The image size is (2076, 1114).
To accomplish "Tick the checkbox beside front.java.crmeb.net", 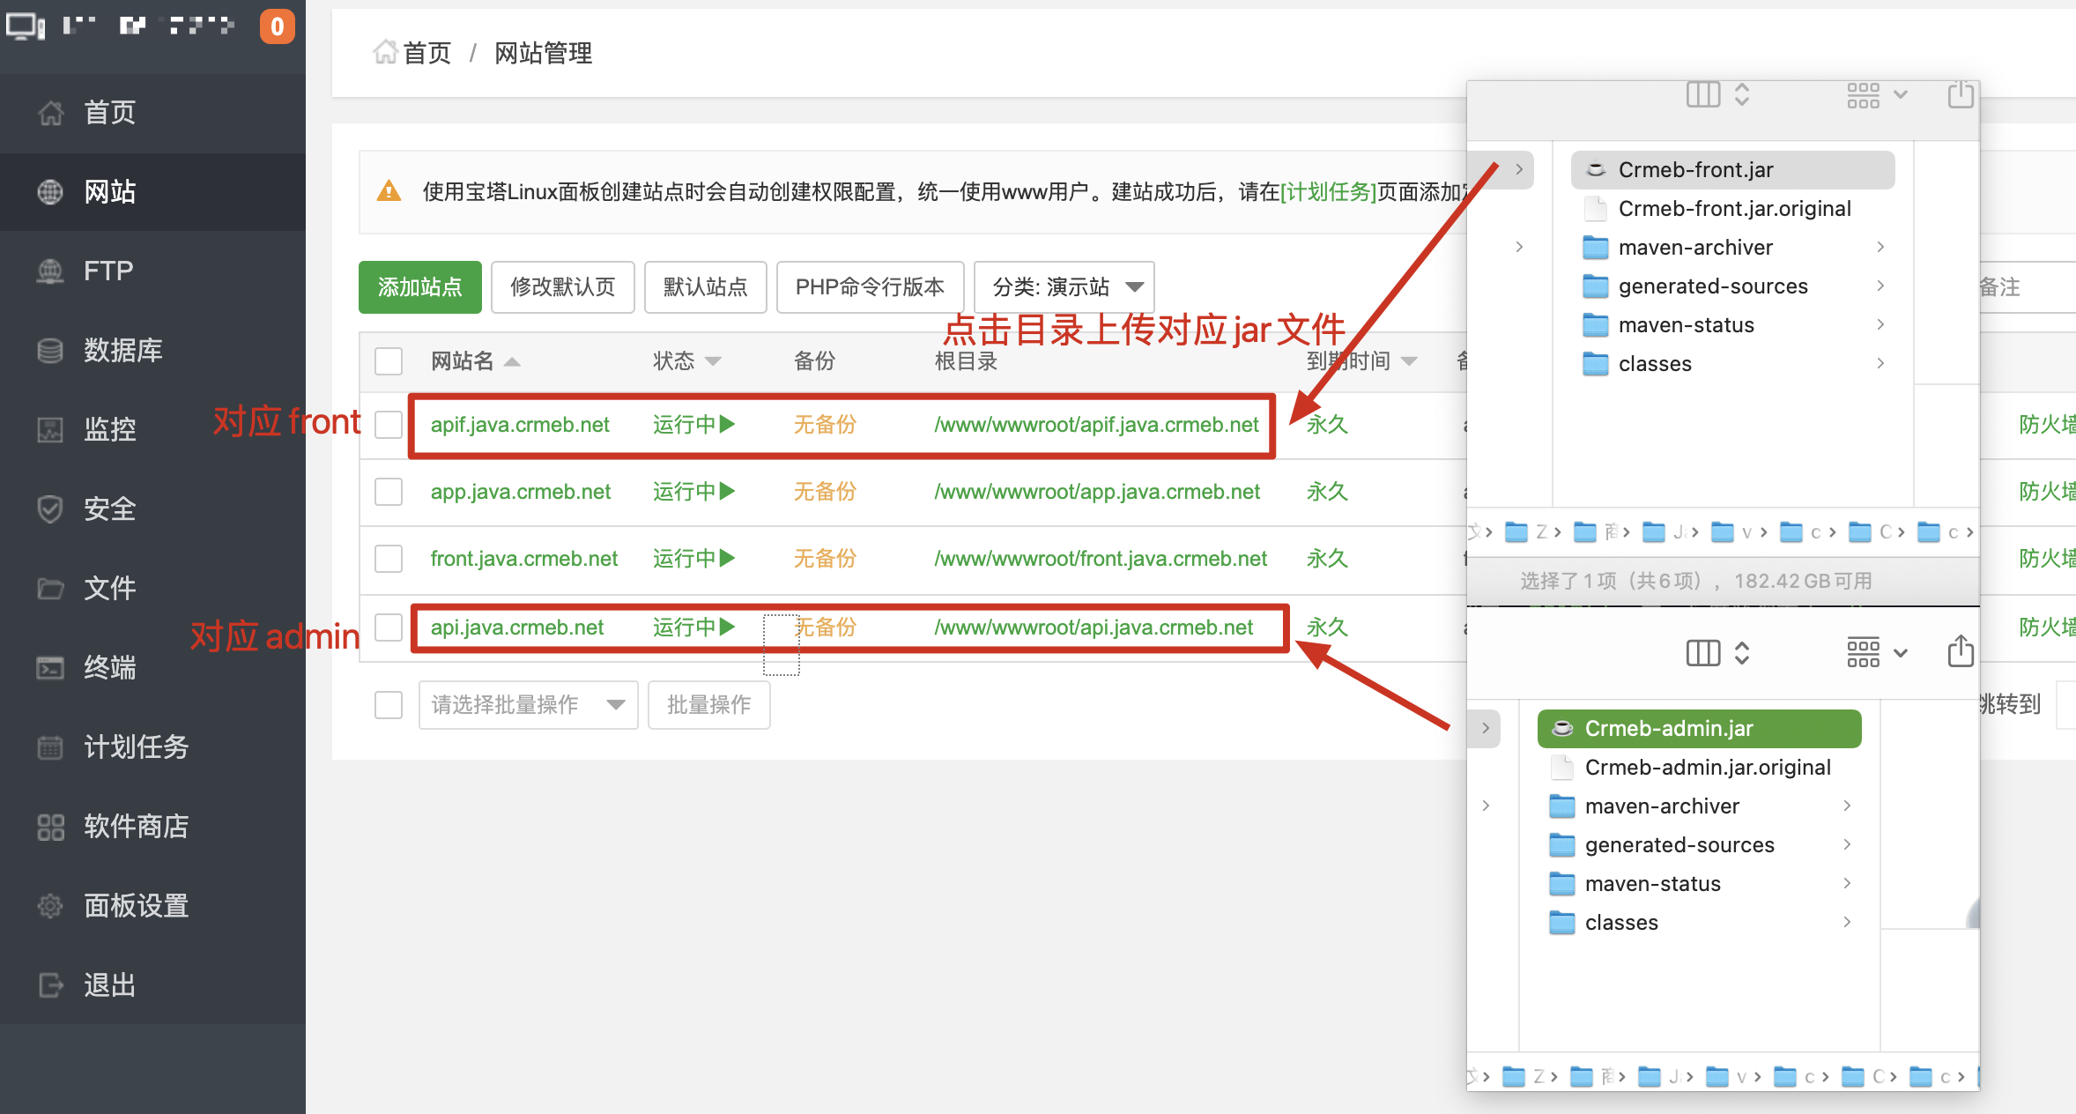I will [388, 558].
